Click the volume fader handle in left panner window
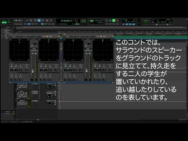This screenshot has height=141, width=188. click(x=33, y=71)
